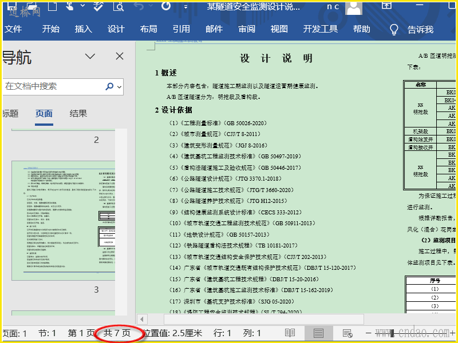
Task: Switch to the 结果 navigation tab
Action: (78, 113)
